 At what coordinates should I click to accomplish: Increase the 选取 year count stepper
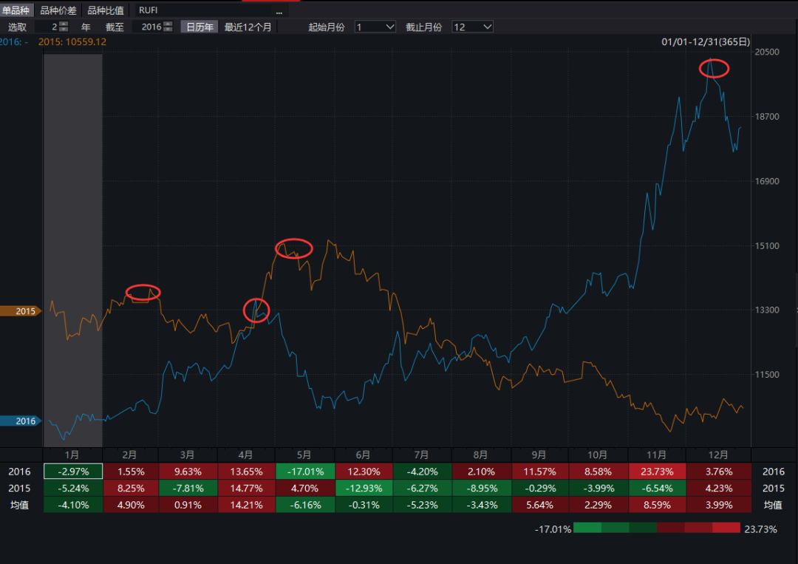coord(64,24)
